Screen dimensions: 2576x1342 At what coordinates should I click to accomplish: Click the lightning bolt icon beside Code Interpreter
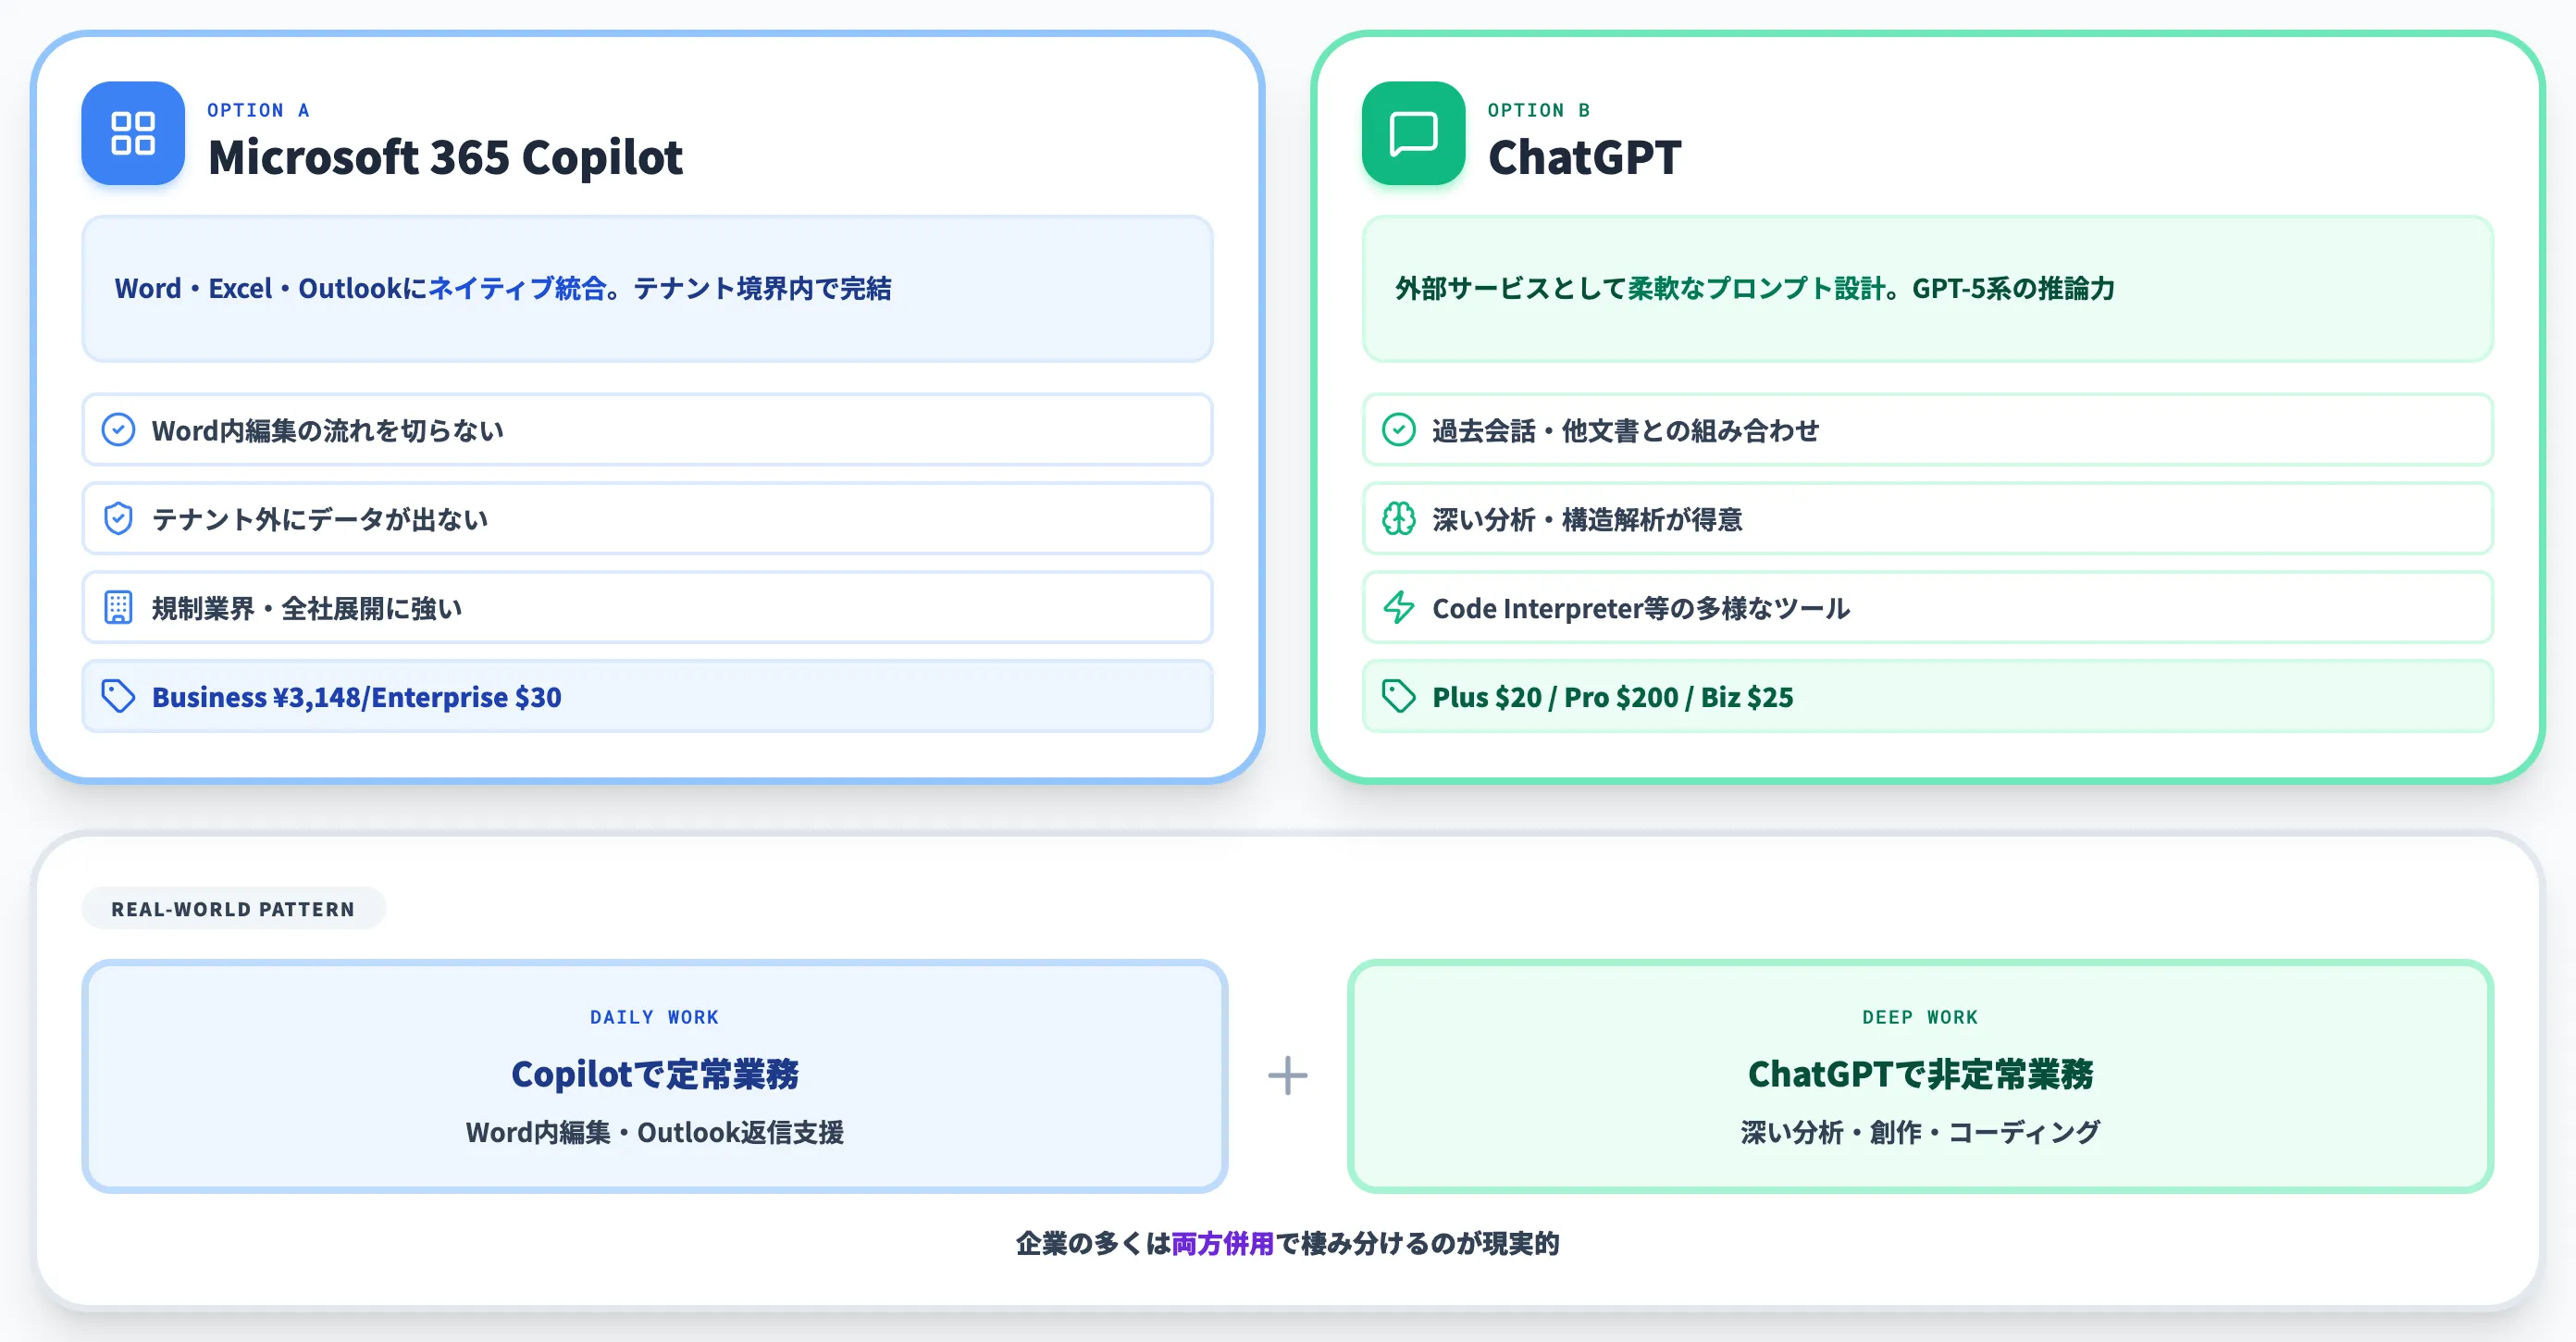coord(1398,608)
